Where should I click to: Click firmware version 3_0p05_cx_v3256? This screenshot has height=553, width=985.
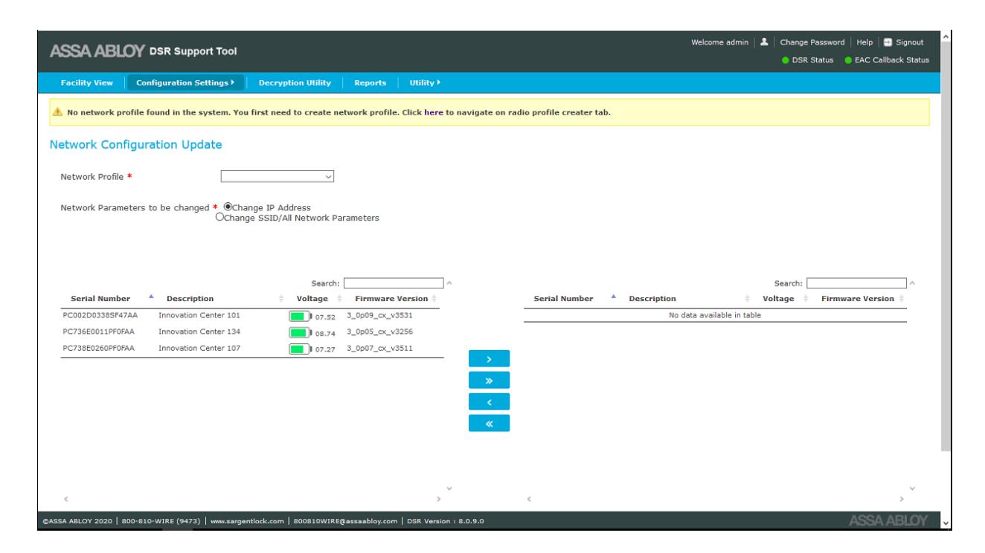tap(379, 332)
